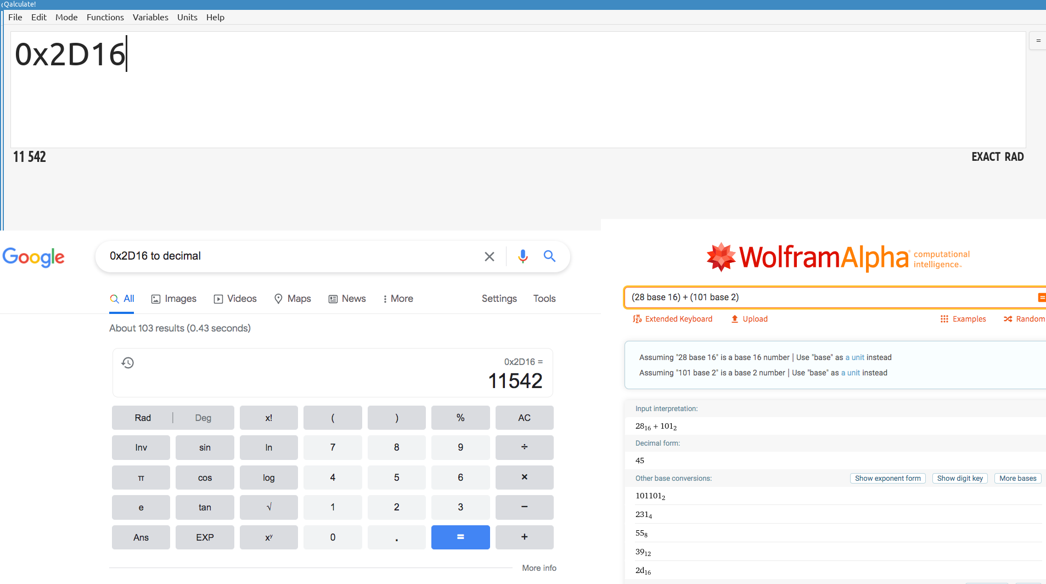Clear the Google search box with X
1046x584 pixels.
[x=489, y=256]
